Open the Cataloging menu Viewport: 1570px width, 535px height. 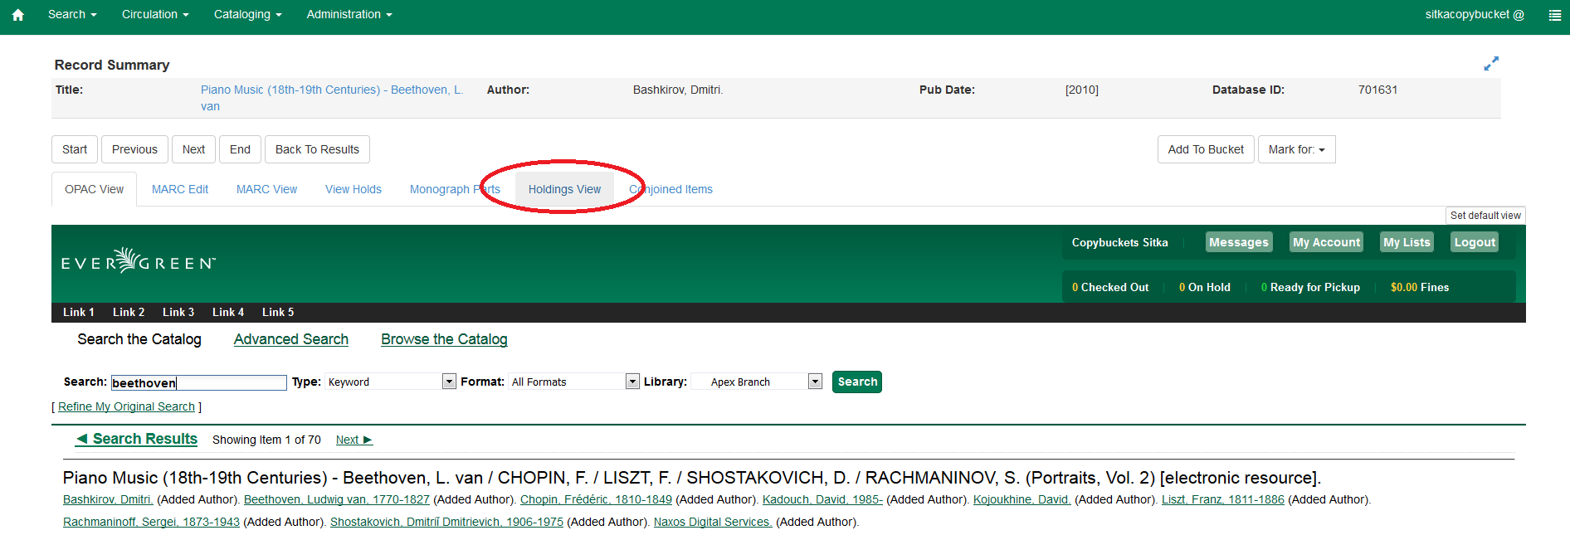click(247, 14)
